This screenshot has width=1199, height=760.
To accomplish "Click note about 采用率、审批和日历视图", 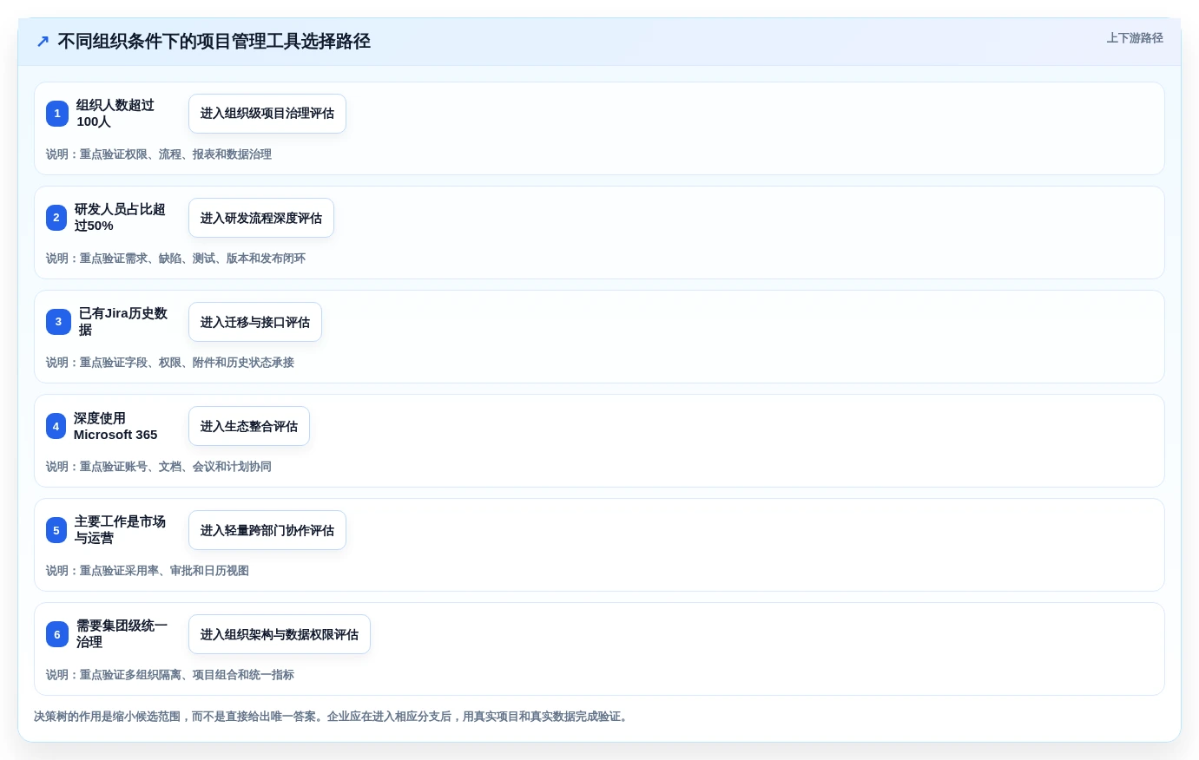I will (x=148, y=571).
